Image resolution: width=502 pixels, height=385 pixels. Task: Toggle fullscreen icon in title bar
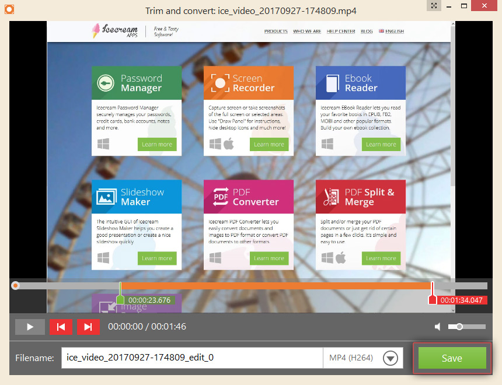pyautogui.click(x=434, y=5)
